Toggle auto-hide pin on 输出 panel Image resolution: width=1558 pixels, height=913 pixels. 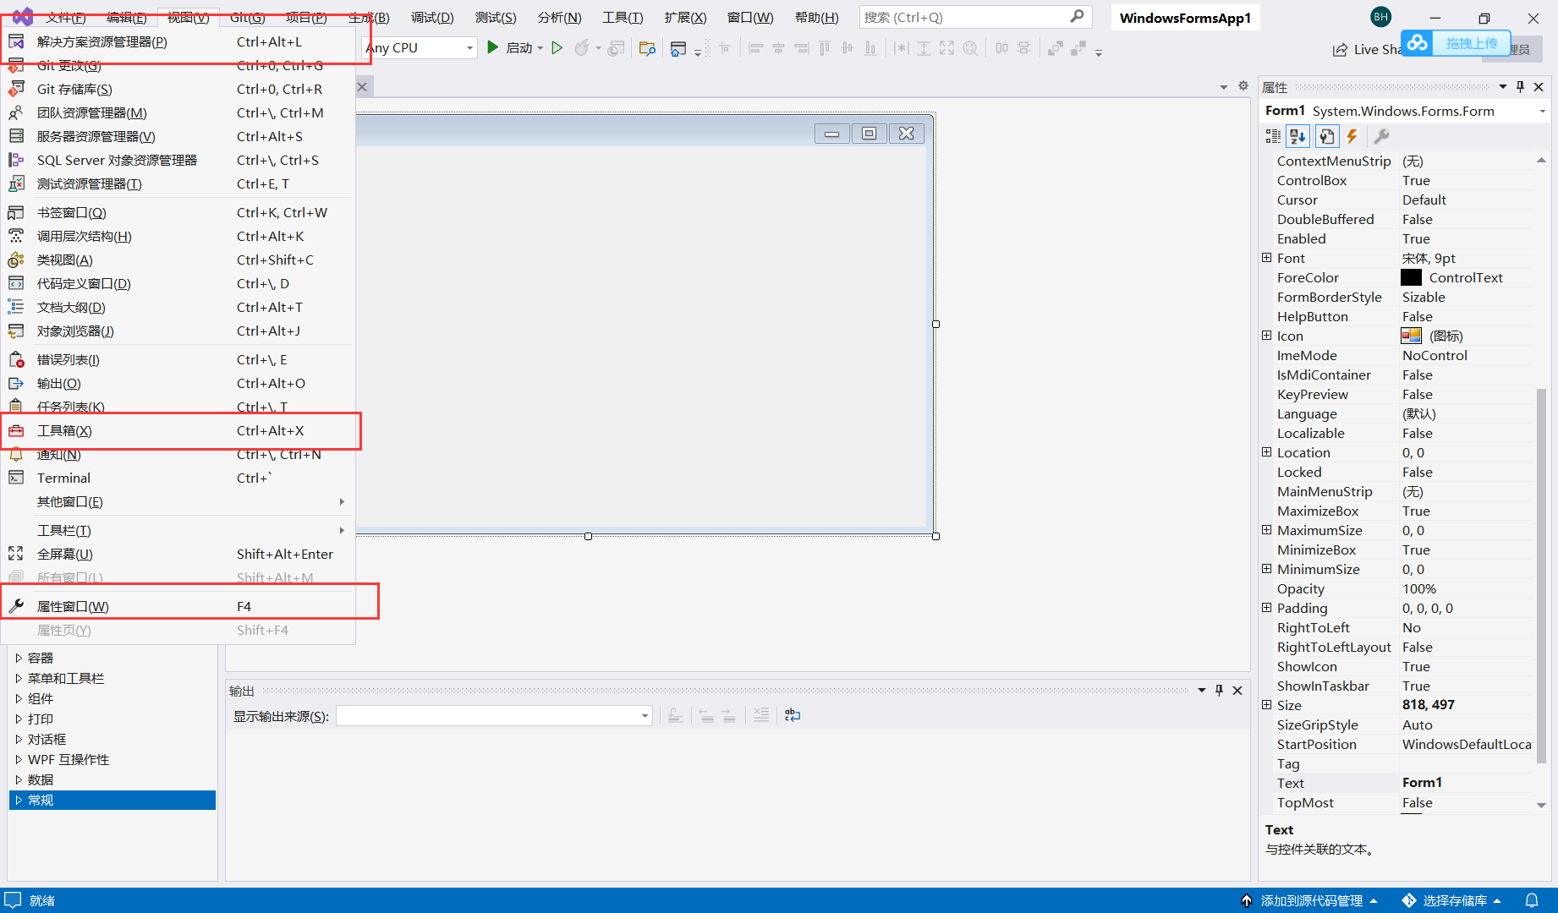pyautogui.click(x=1219, y=691)
